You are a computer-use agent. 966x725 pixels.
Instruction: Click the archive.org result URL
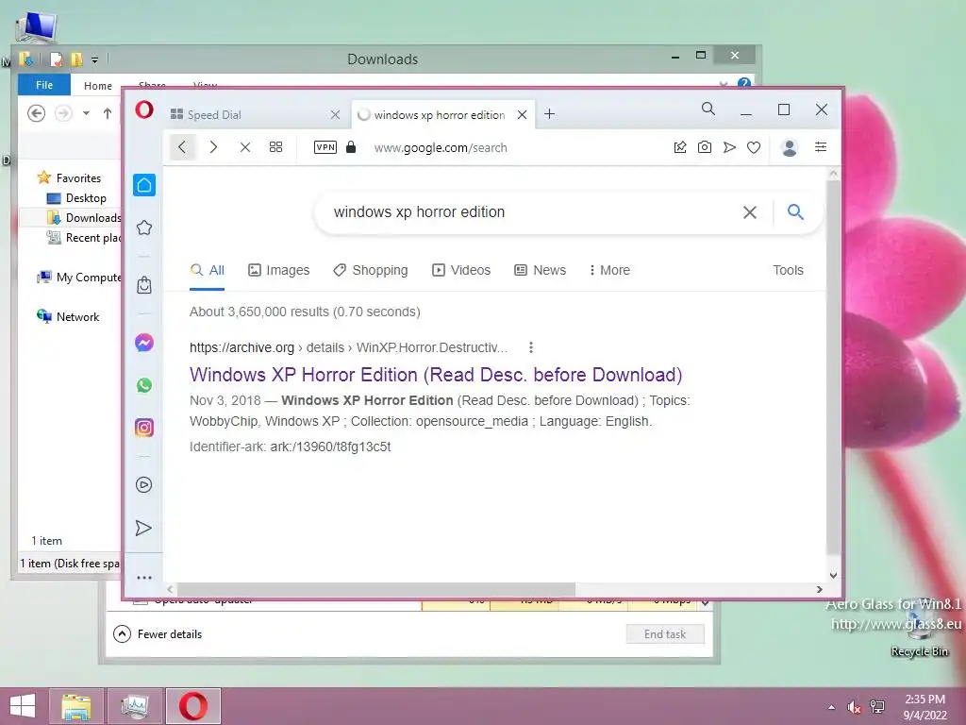click(349, 347)
